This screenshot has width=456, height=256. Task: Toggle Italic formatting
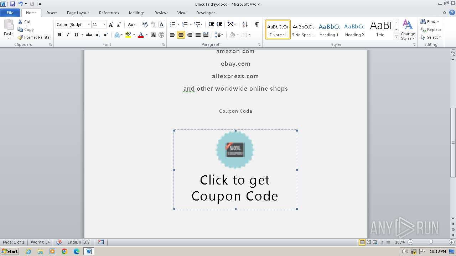tap(68, 35)
